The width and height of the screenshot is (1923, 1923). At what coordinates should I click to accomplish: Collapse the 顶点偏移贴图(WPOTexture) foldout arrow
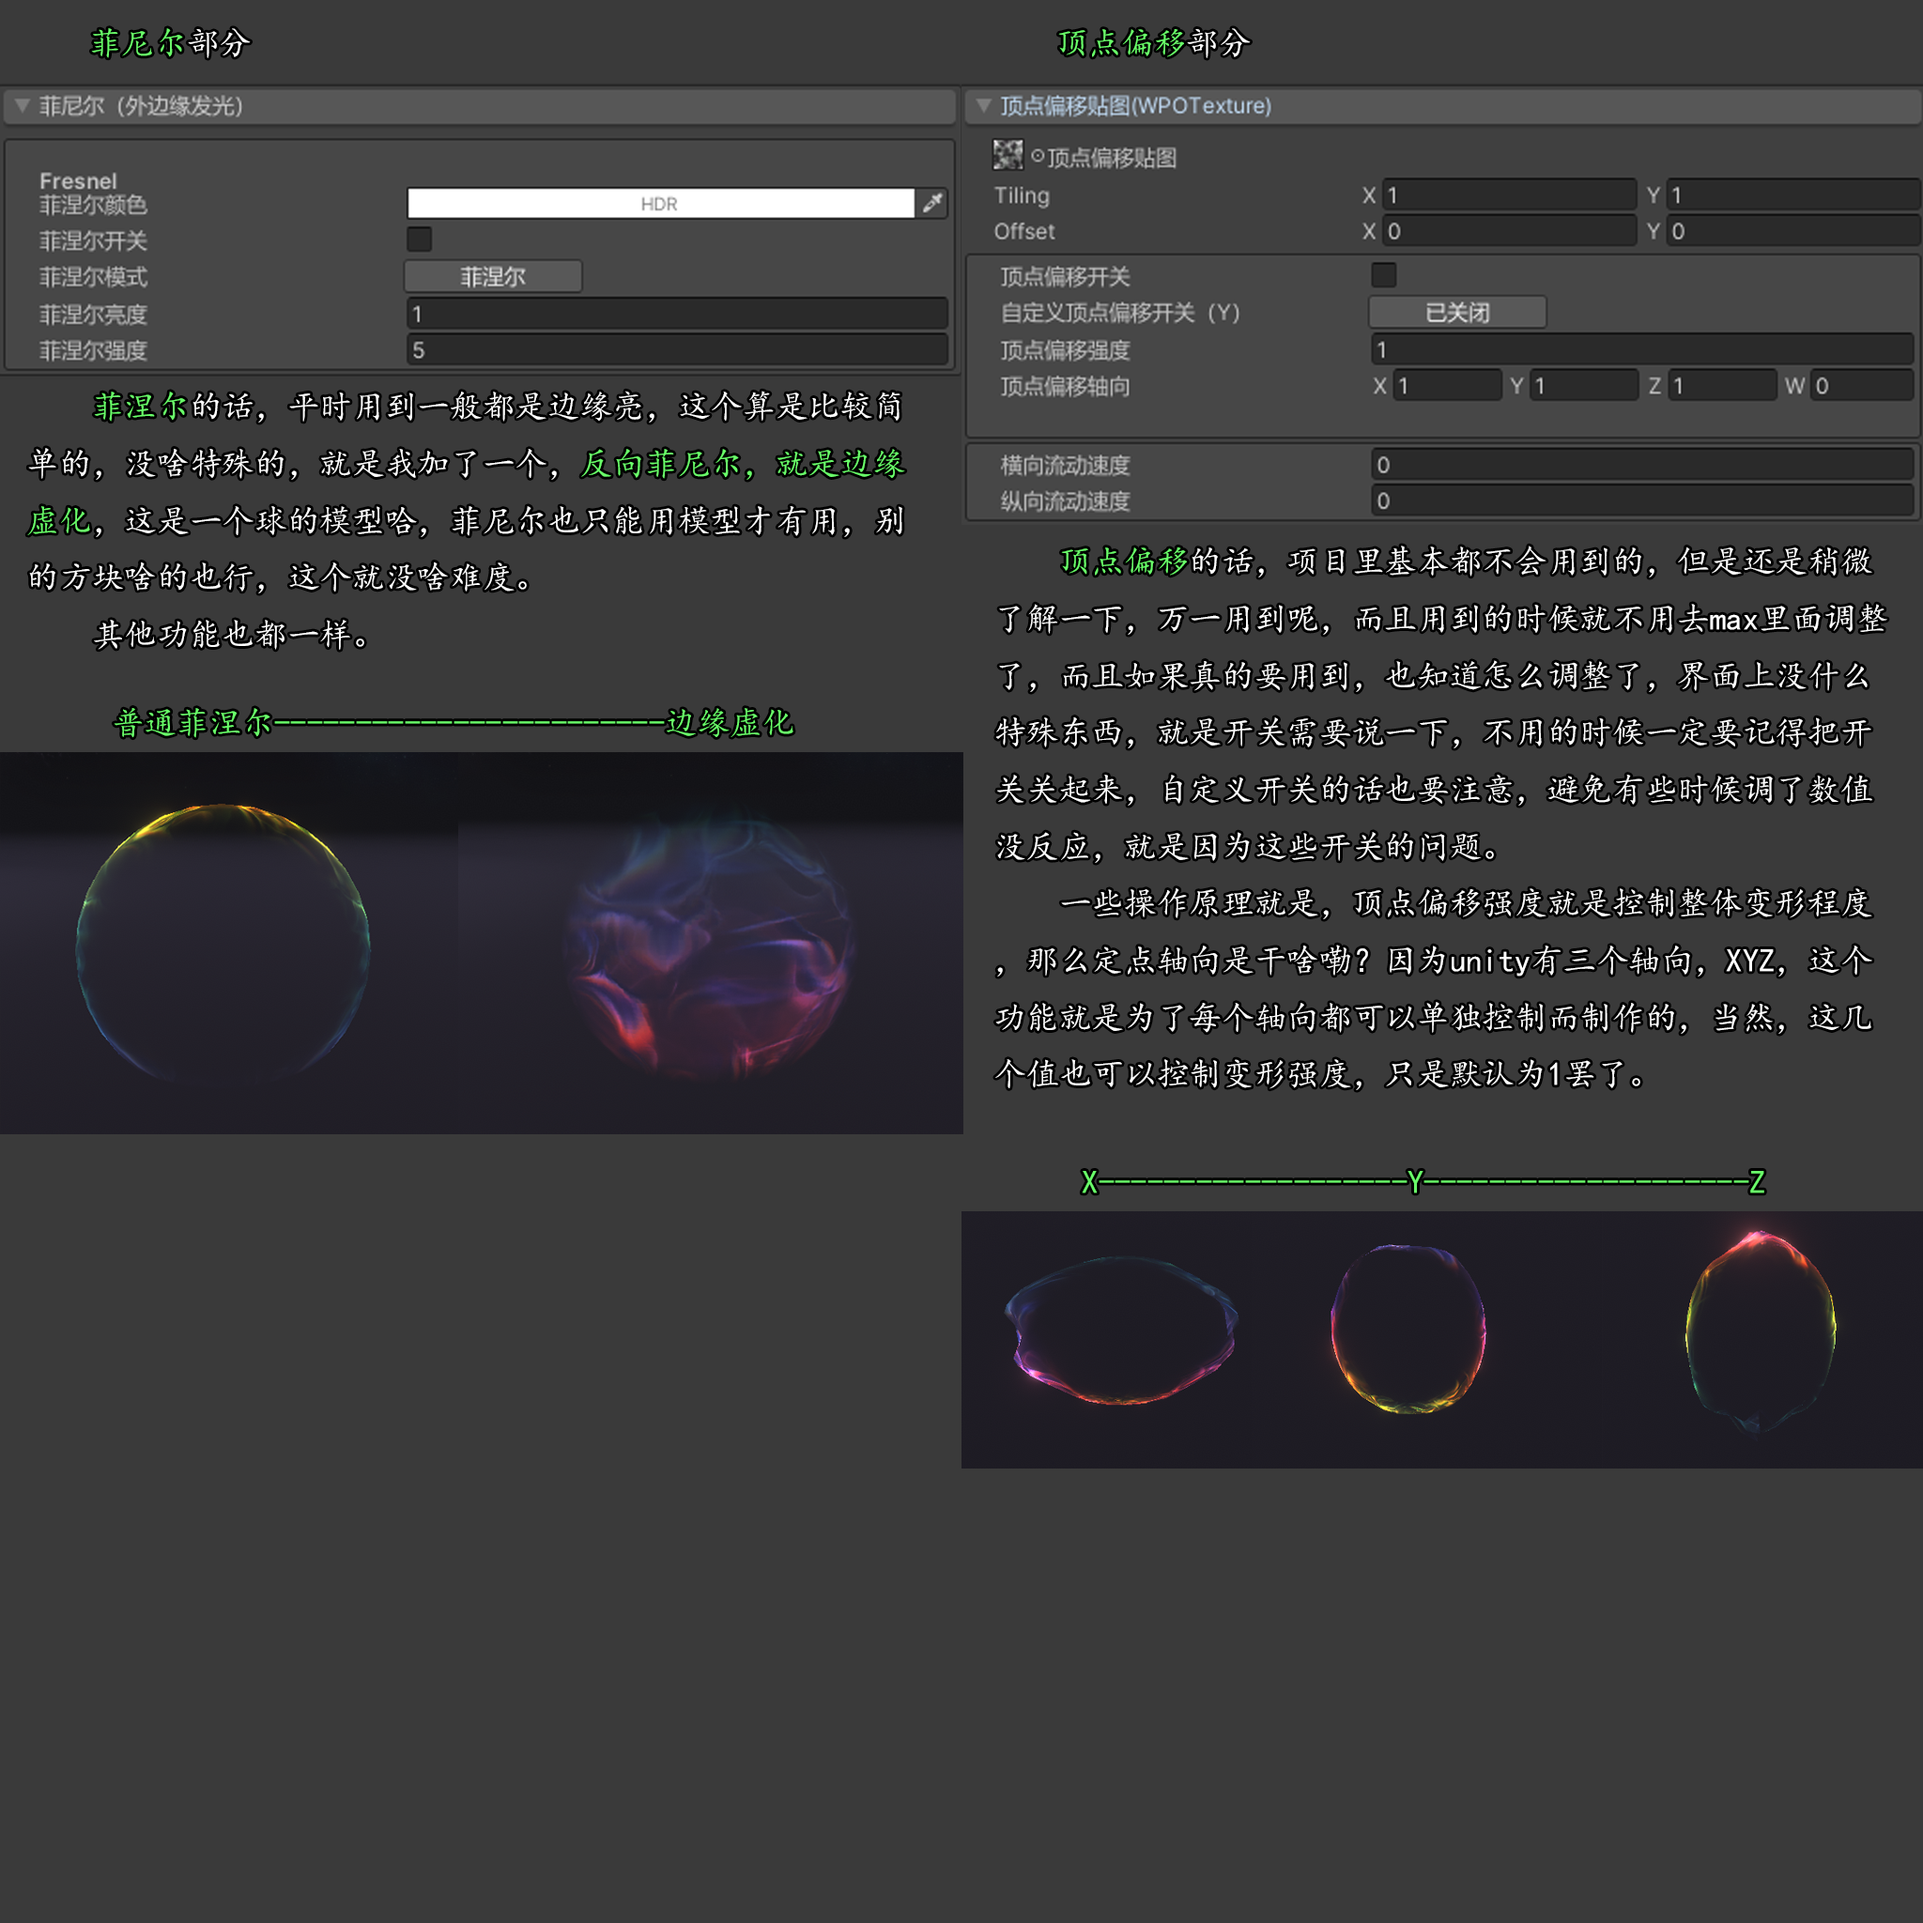tap(983, 105)
